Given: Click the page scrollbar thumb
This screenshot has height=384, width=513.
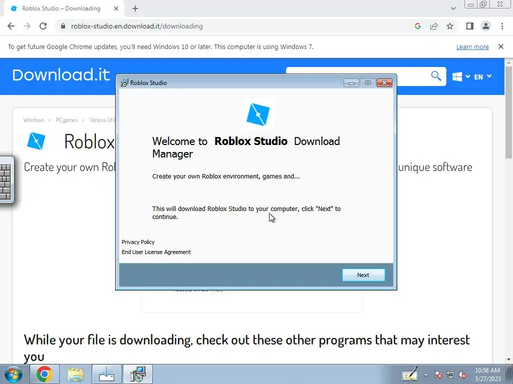Looking at the screenshot, I should [x=508, y=112].
